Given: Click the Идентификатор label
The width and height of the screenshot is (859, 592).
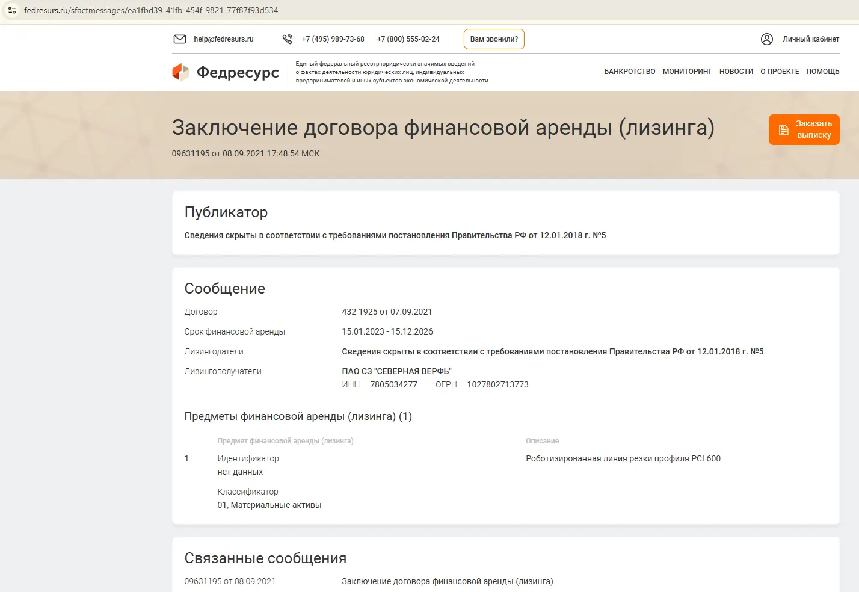Looking at the screenshot, I should tap(248, 458).
